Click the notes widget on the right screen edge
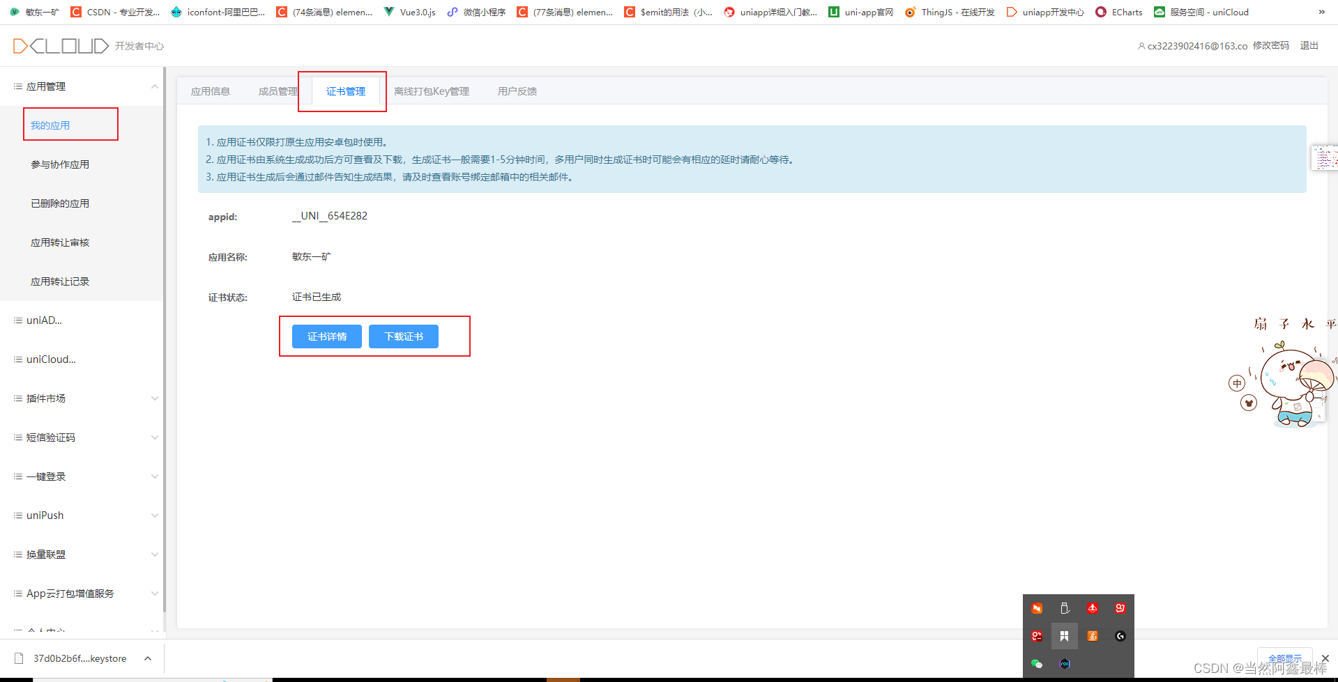1338x682 pixels. tap(1324, 157)
